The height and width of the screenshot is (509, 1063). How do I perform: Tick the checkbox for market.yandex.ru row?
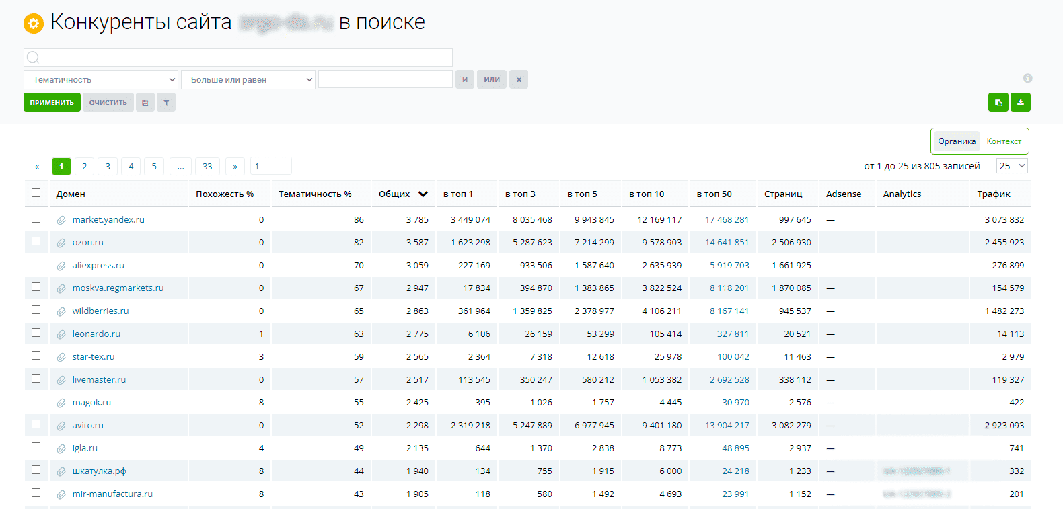coord(36,219)
